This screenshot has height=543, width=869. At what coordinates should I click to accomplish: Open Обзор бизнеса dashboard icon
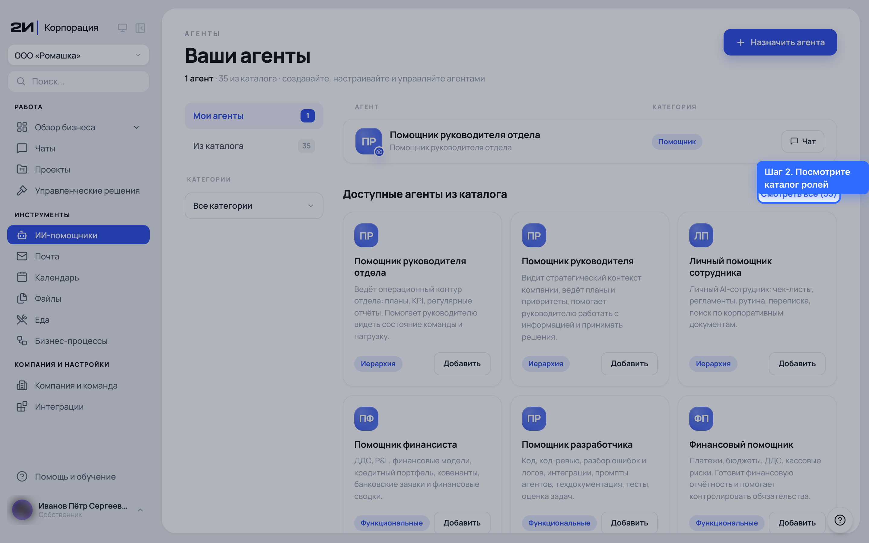click(22, 127)
